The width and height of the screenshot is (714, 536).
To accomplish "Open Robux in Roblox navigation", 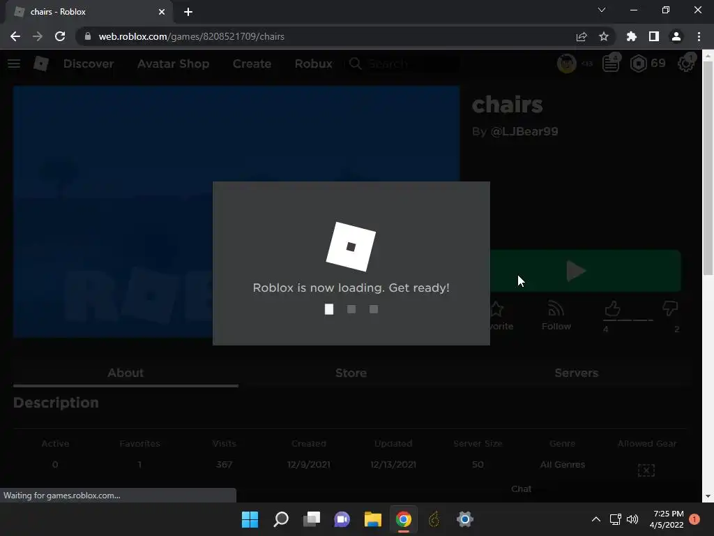I will point(313,64).
